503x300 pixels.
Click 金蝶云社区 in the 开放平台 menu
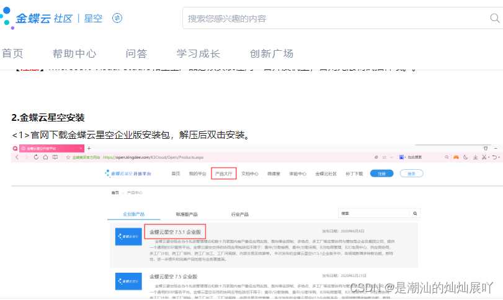[326, 174]
